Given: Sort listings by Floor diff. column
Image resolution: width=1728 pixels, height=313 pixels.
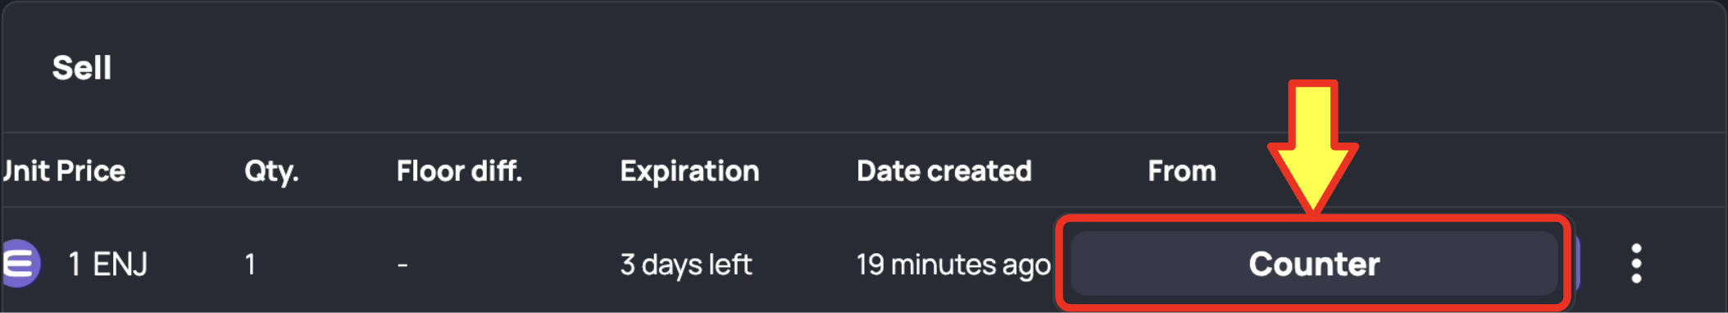Looking at the screenshot, I should (x=459, y=170).
